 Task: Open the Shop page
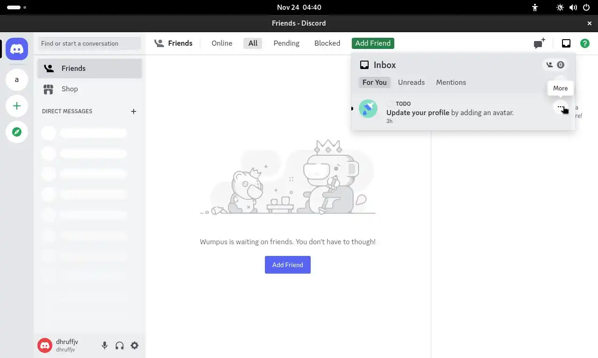(x=90, y=89)
